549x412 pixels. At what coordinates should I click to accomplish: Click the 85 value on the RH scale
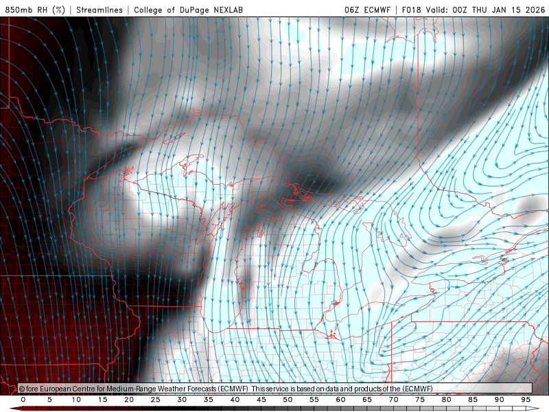473,400
